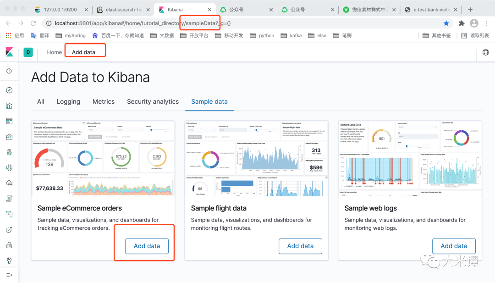This screenshot has height=283, width=495.
Task: Add data for Sample web logs
Action: 454,246
